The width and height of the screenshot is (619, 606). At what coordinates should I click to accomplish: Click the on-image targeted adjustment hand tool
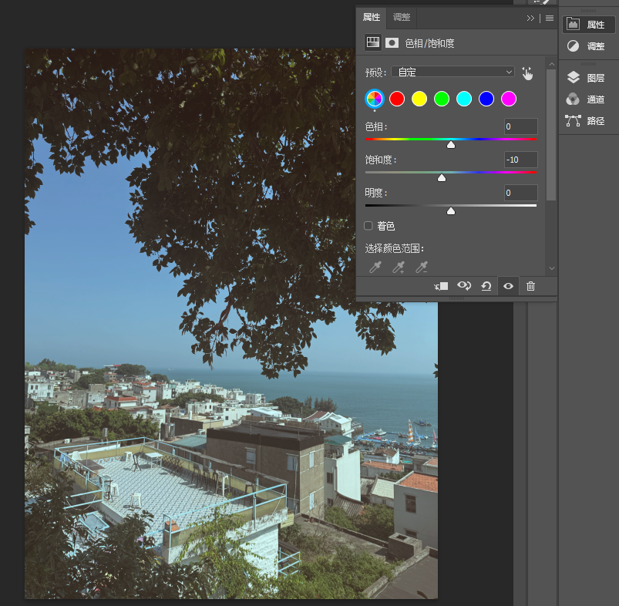click(x=527, y=73)
